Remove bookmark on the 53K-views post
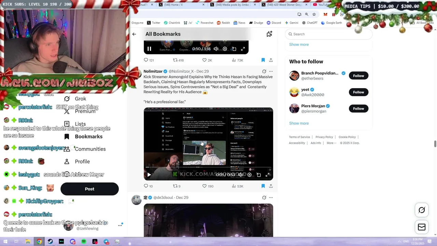Image resolution: width=437 pixels, height=246 pixels. click(263, 186)
